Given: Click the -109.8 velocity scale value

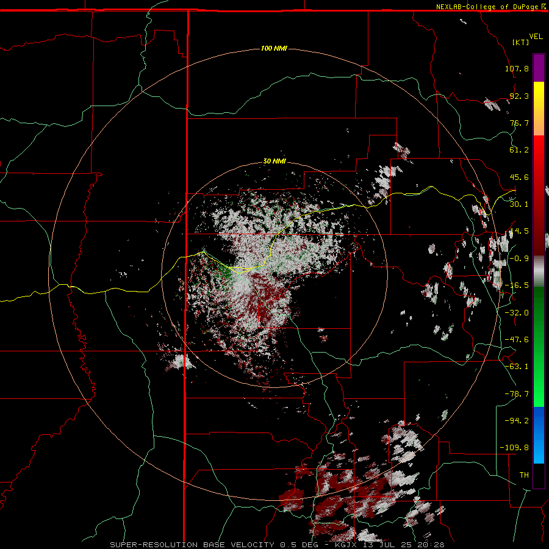Looking at the screenshot, I should tap(514, 448).
